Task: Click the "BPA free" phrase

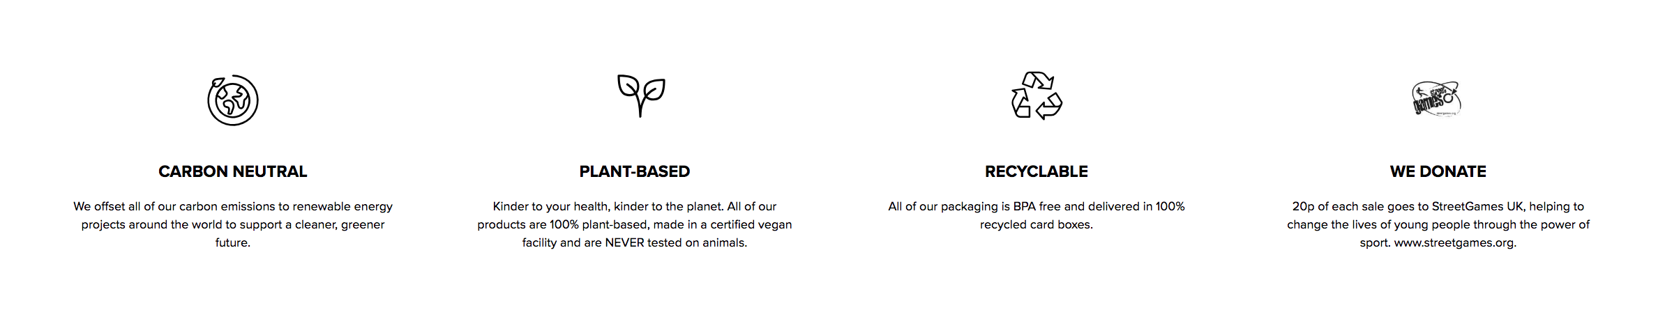Action: pyautogui.click(x=1037, y=207)
